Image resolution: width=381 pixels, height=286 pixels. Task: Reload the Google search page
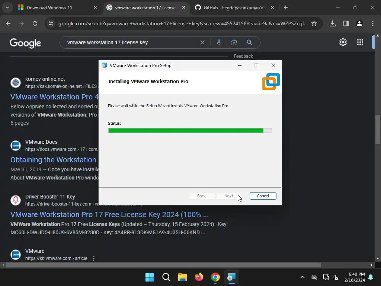pyautogui.click(x=35, y=23)
